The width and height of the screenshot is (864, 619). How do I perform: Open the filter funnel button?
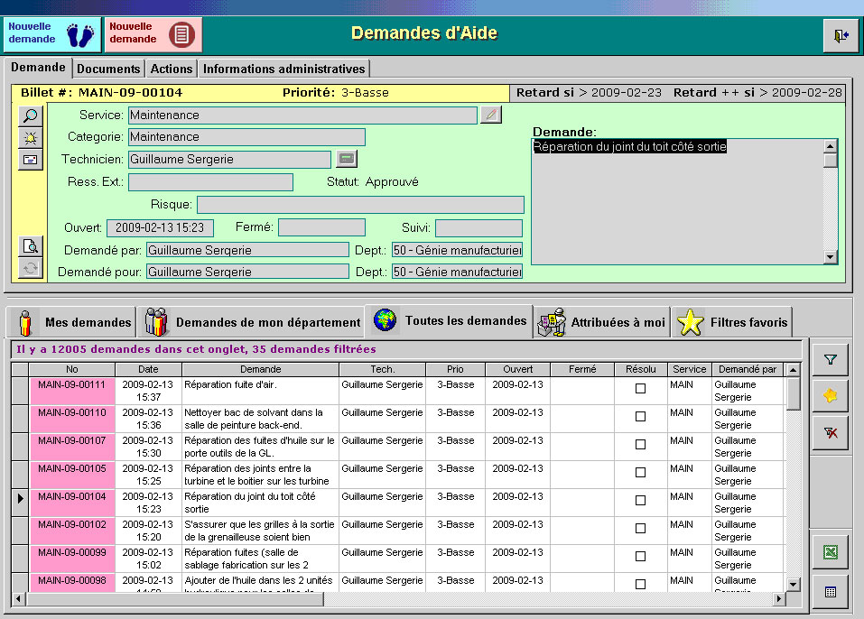point(830,359)
